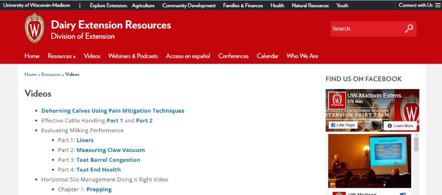Image resolution: width=442 pixels, height=195 pixels.
Task: Open Teat End Health video
Action: click(x=99, y=169)
